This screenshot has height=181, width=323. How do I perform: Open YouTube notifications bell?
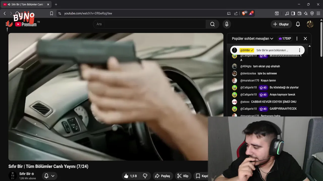coord(298,24)
